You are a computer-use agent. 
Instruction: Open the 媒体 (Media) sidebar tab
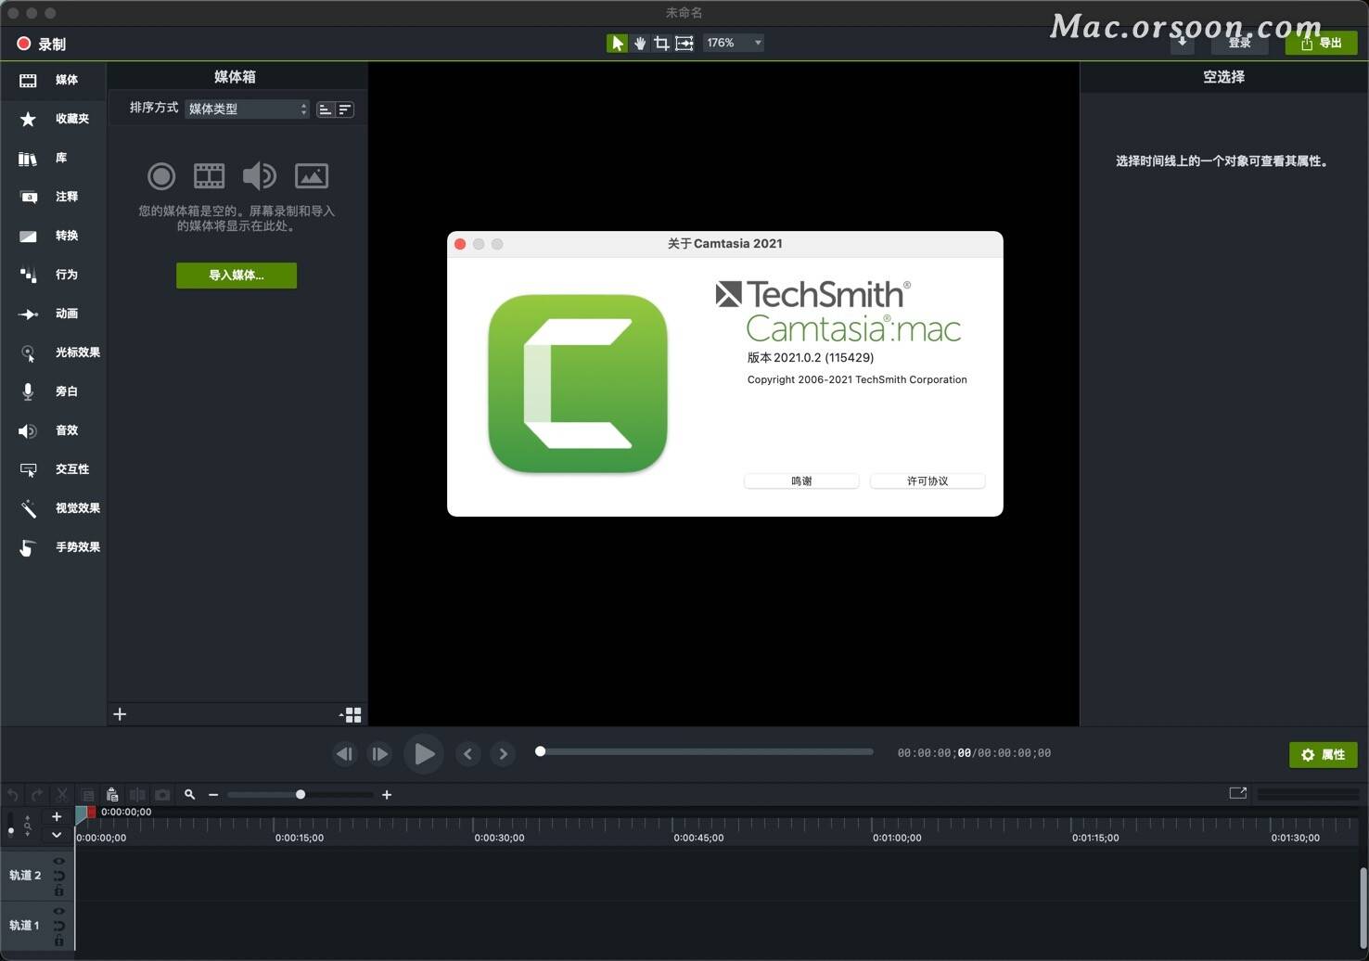coord(53,80)
